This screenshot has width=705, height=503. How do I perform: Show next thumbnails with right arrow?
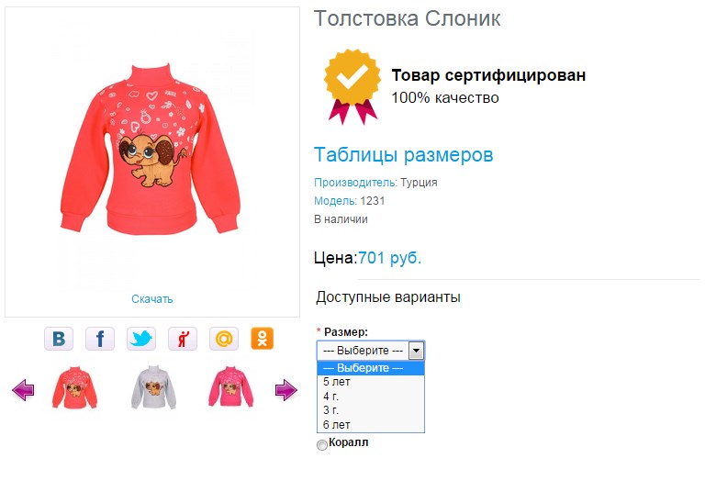(x=286, y=389)
